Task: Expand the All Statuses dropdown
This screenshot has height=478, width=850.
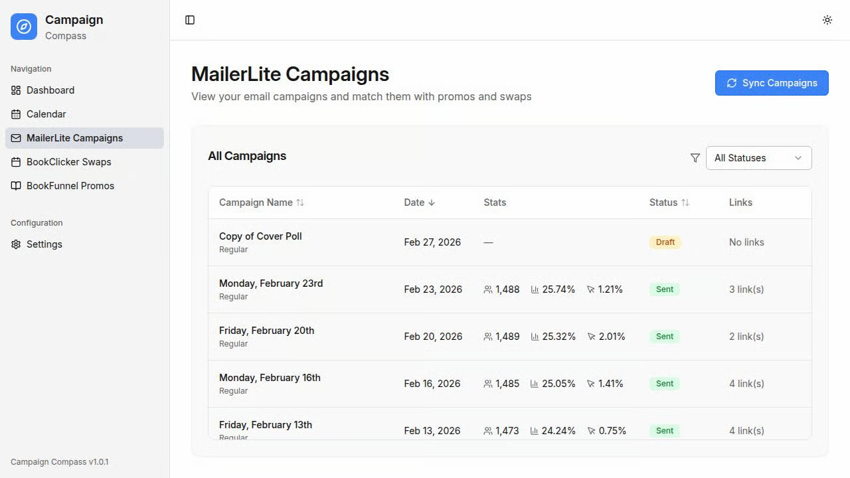Action: tap(758, 158)
